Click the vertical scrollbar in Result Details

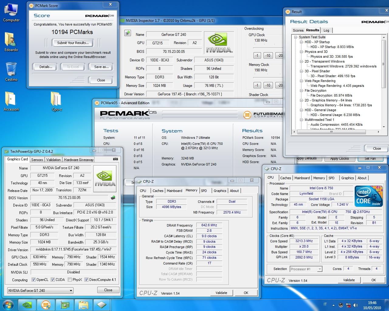[x=384, y=82]
